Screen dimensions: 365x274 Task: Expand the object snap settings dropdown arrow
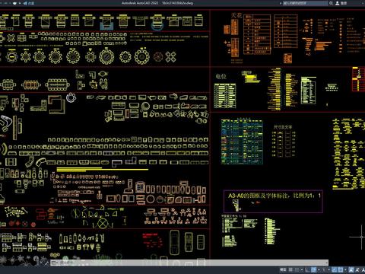point(345,269)
